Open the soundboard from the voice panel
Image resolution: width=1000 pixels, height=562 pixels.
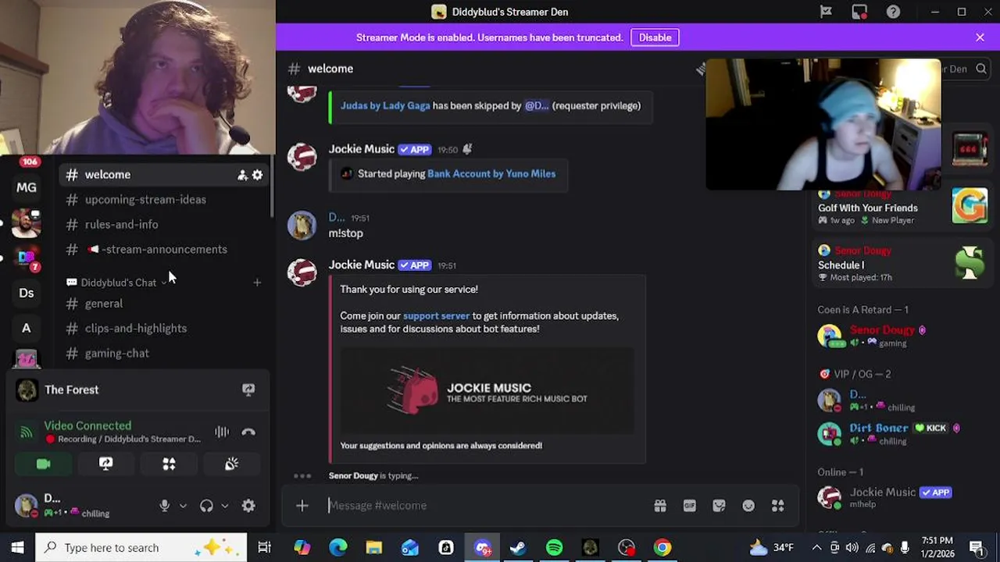[x=231, y=464]
